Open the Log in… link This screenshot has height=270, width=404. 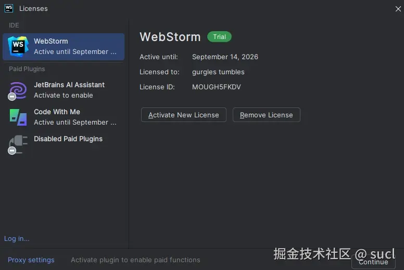[x=17, y=239]
